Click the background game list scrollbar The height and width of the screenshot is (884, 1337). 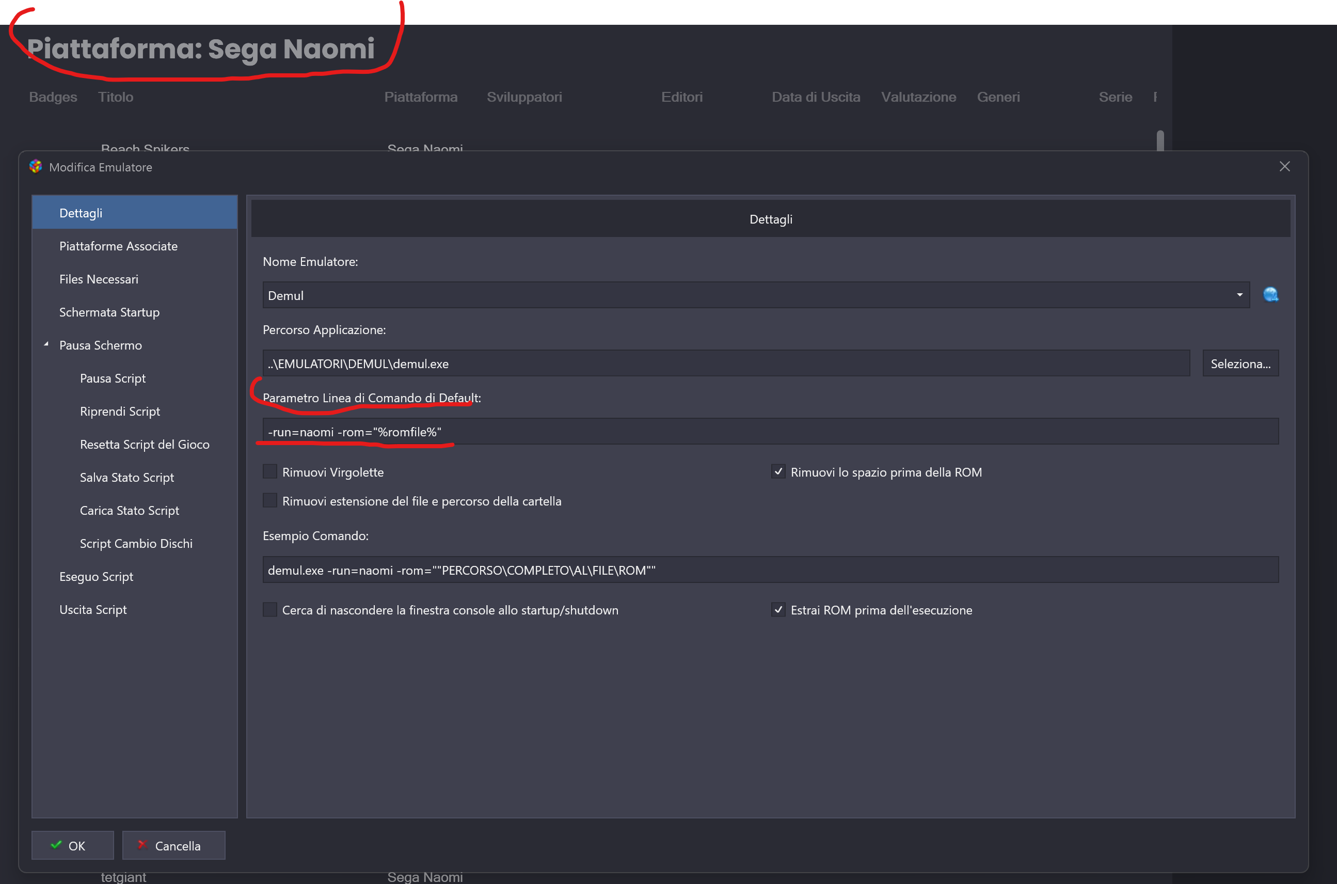(1160, 140)
